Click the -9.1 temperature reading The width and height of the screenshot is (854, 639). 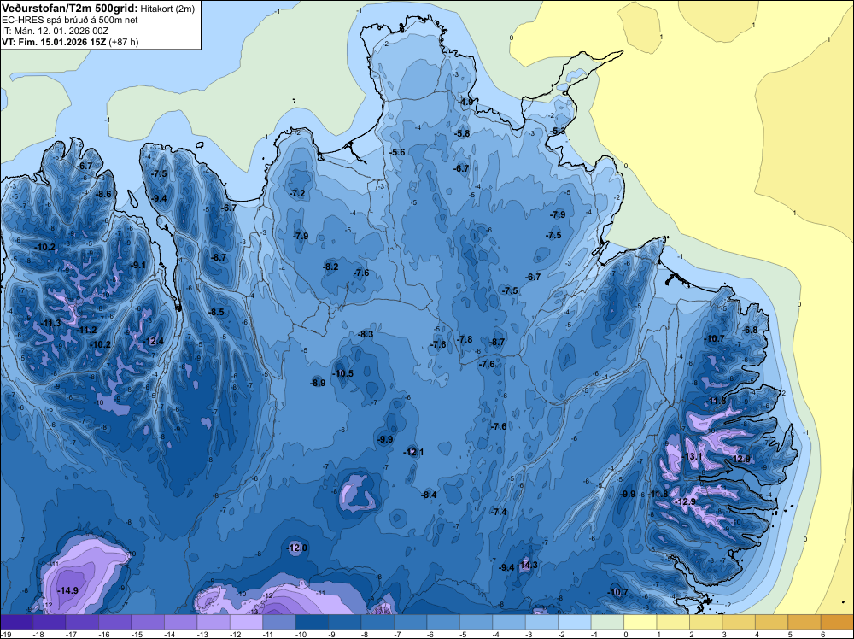(x=138, y=266)
